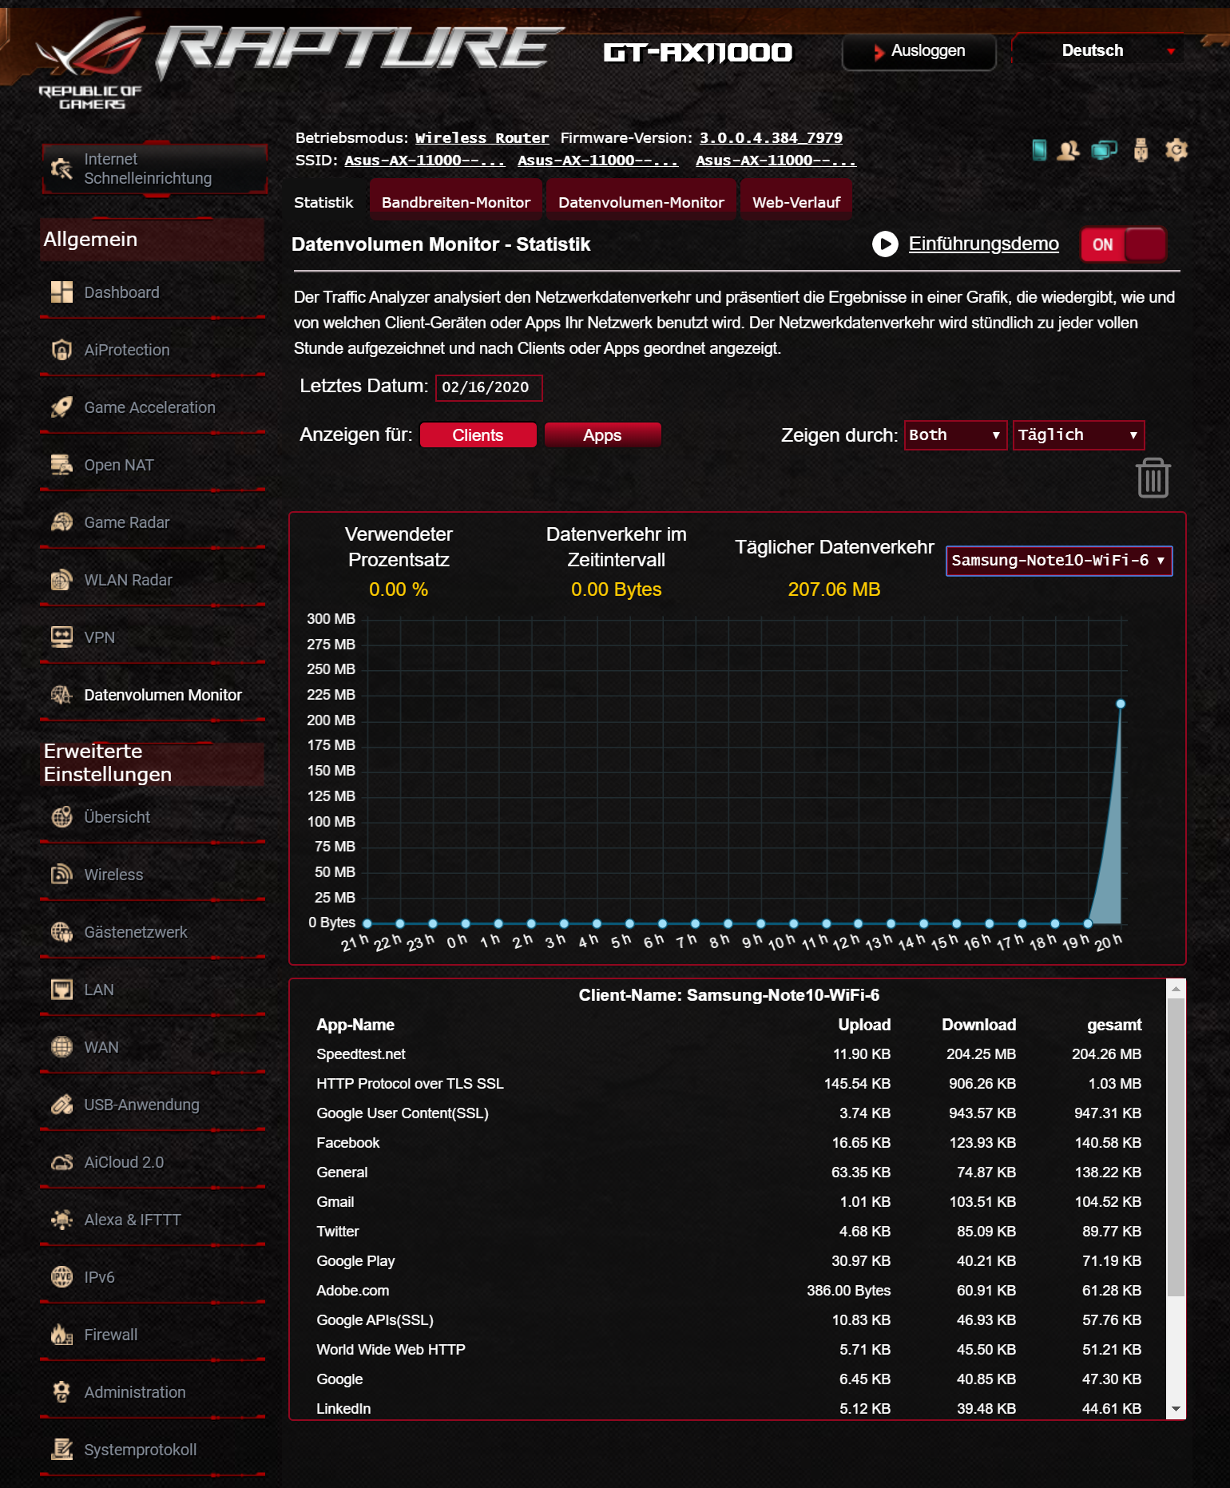
Task: Click the AiProtection shield icon
Action: [x=61, y=350]
